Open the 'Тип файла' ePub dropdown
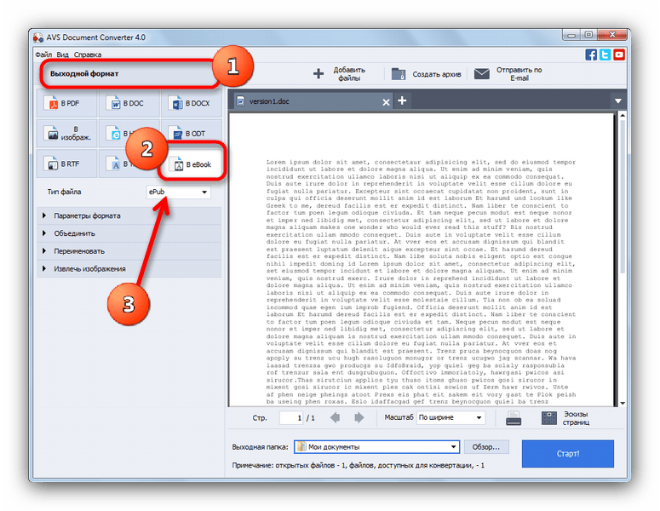The image size is (660, 511). [179, 192]
